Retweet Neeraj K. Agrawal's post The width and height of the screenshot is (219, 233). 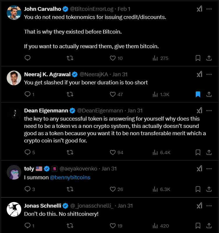click(70, 94)
